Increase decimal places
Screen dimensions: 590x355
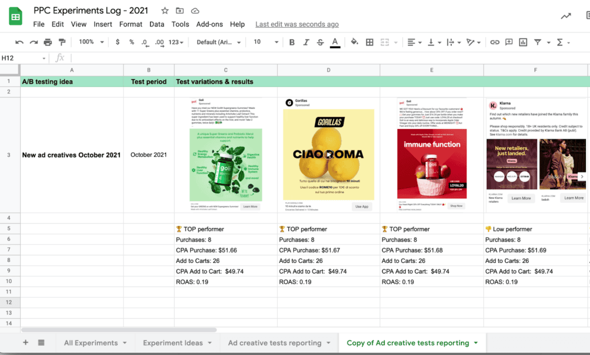tap(159, 43)
